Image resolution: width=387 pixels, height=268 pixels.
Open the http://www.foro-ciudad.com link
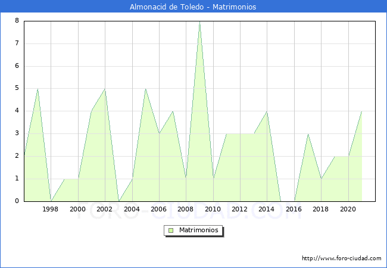point(342,258)
